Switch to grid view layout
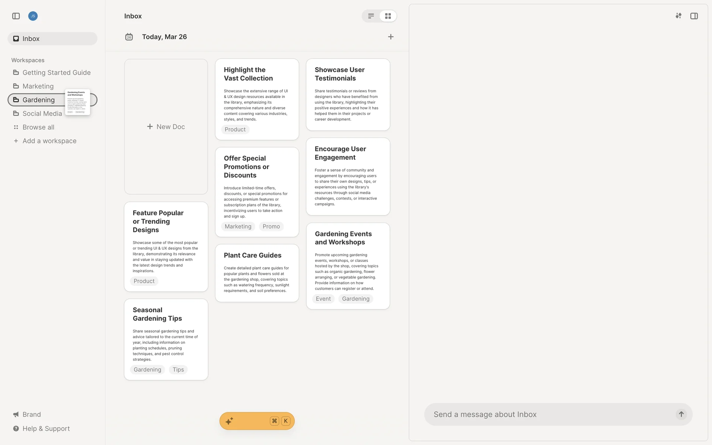712x445 pixels. click(x=388, y=16)
